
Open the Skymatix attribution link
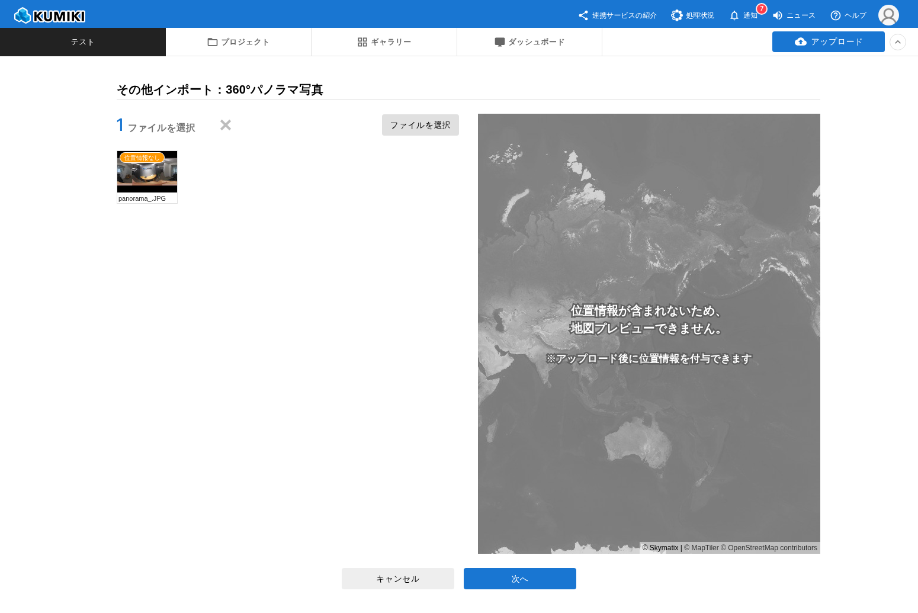tap(663, 548)
